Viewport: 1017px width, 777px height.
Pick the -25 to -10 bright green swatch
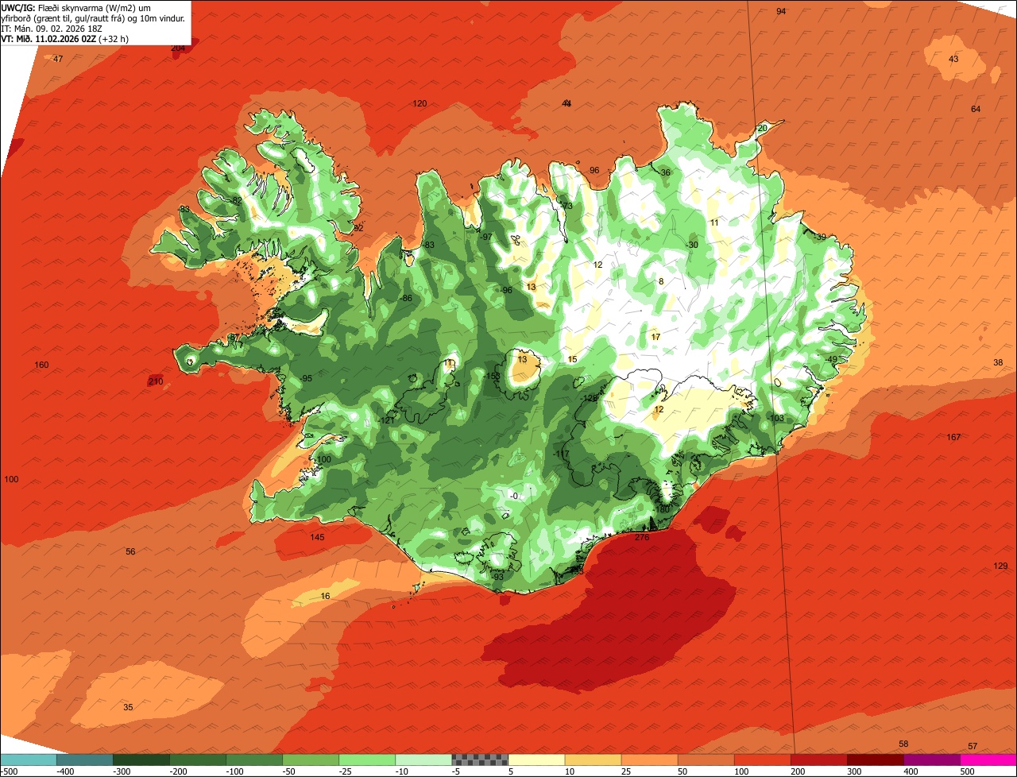point(366,760)
